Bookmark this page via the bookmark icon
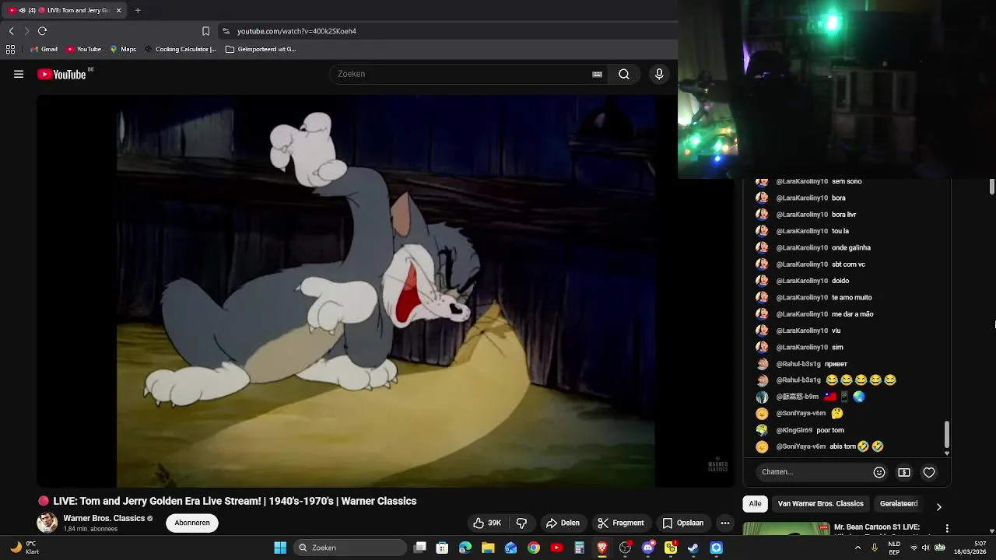Viewport: 996px width, 560px height. (x=205, y=31)
